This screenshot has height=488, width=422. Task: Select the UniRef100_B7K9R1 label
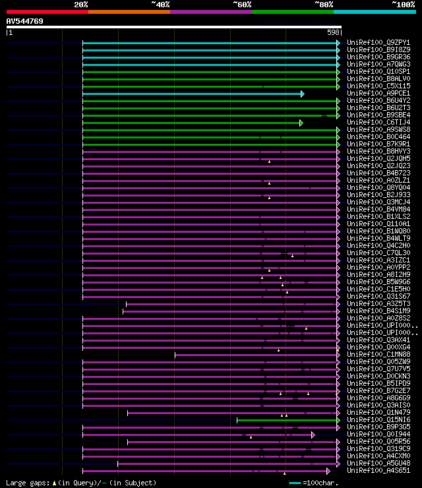point(378,144)
